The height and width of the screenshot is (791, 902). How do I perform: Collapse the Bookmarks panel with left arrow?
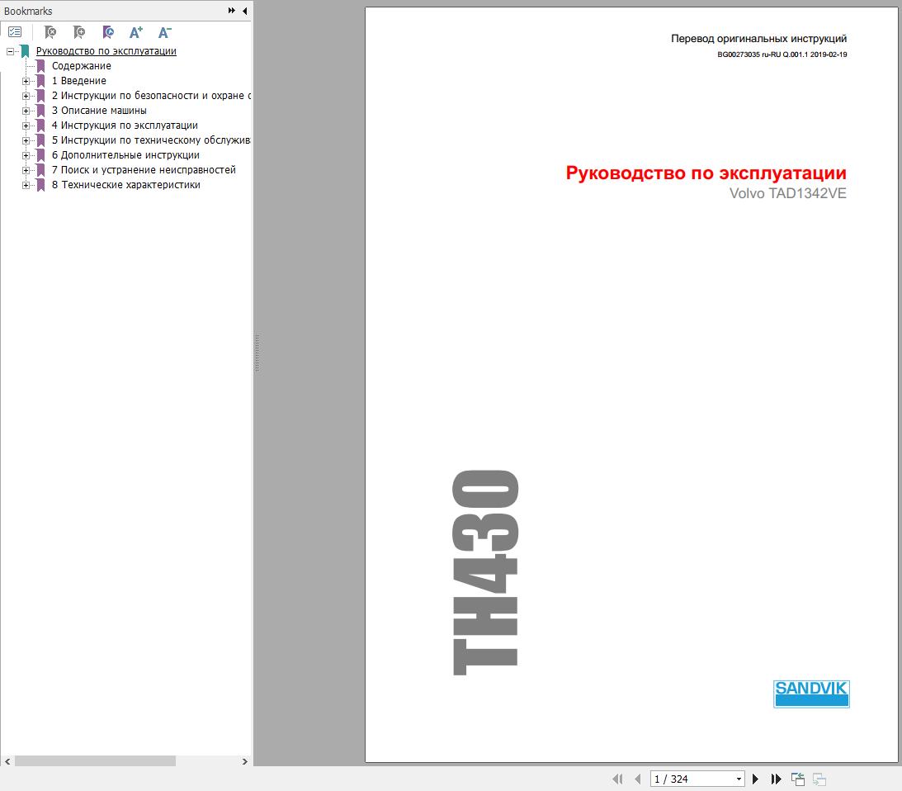tap(244, 11)
